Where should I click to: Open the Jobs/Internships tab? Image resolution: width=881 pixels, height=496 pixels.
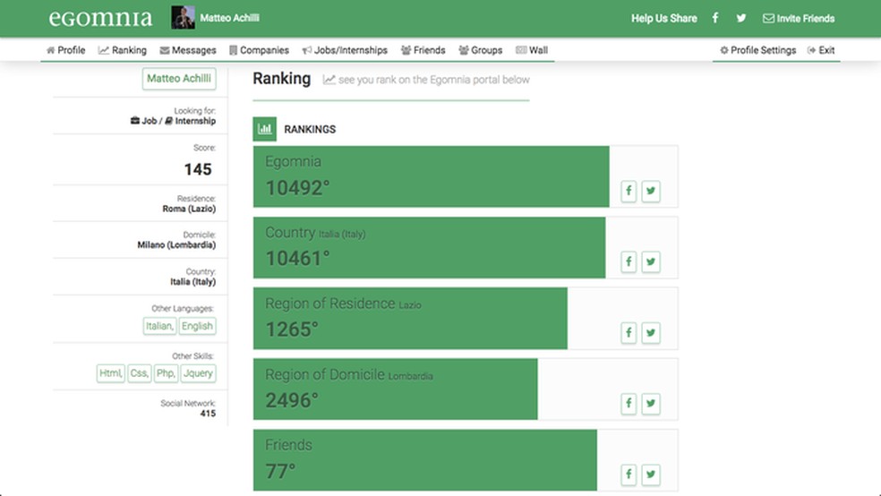click(x=345, y=50)
